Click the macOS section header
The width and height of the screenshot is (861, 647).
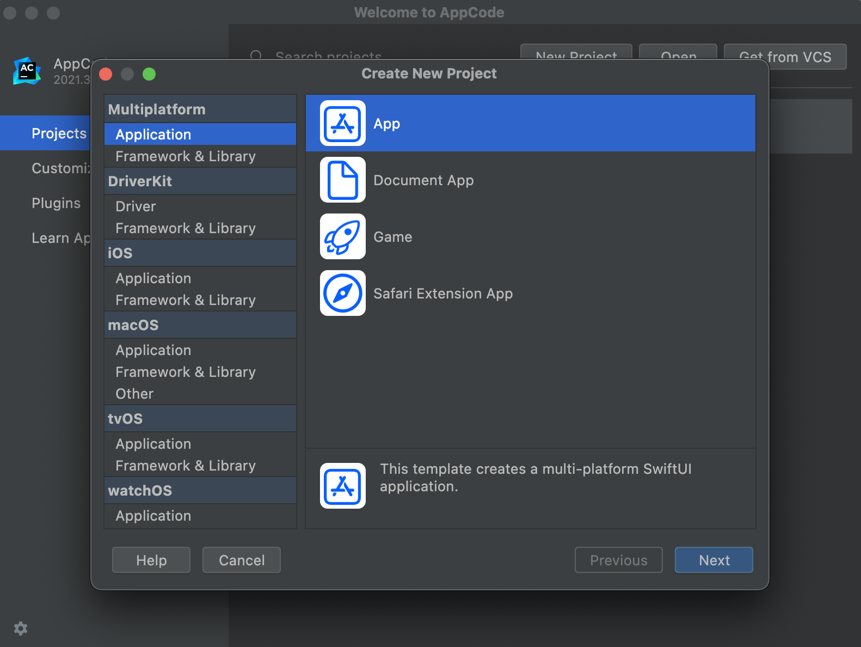point(200,325)
